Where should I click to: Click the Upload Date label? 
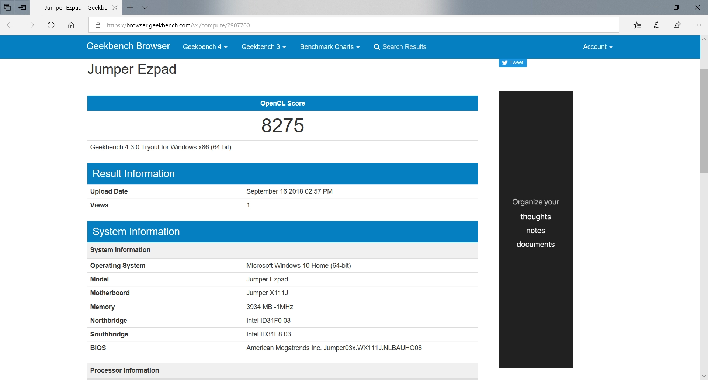109,191
